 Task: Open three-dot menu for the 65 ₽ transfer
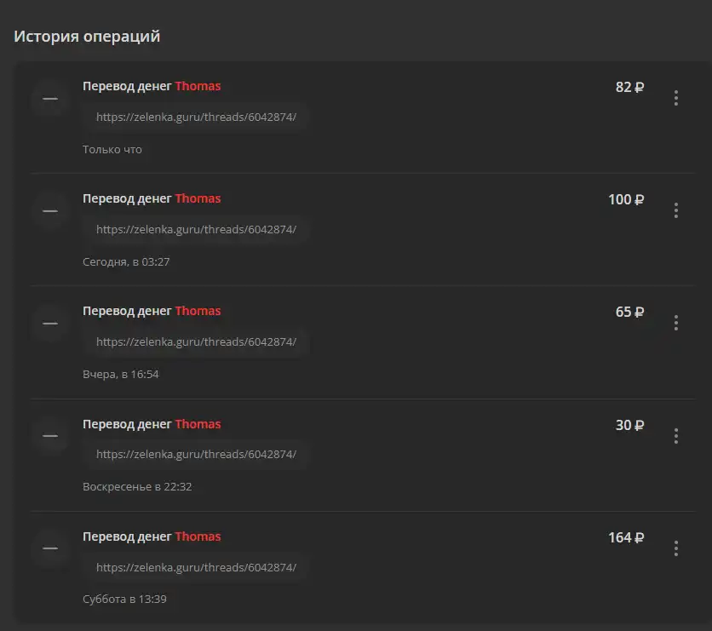[x=676, y=323]
